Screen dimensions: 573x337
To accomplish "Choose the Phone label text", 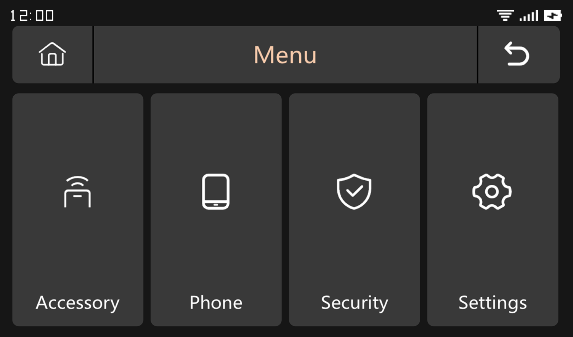I will coord(216,302).
